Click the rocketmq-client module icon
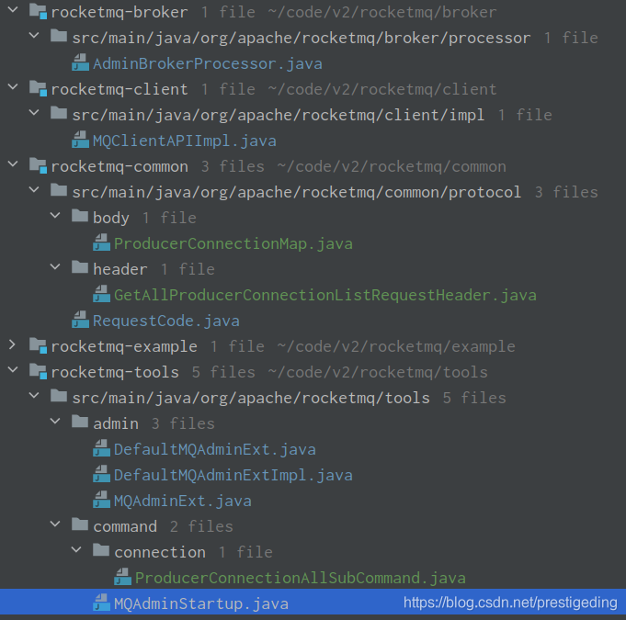The height and width of the screenshot is (620, 626). (39, 88)
